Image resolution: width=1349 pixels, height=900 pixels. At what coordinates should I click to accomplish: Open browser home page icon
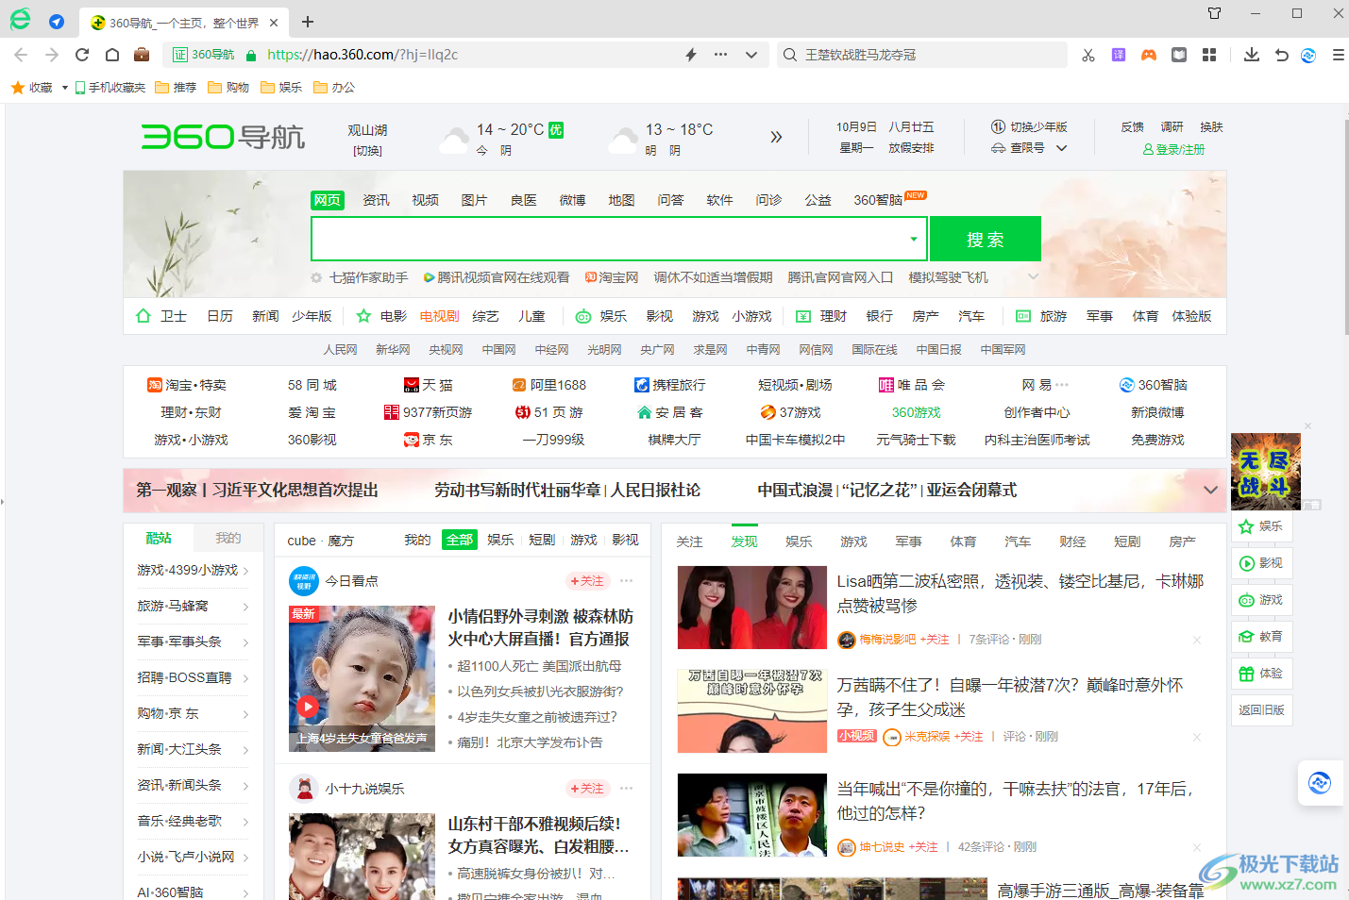[x=111, y=55]
